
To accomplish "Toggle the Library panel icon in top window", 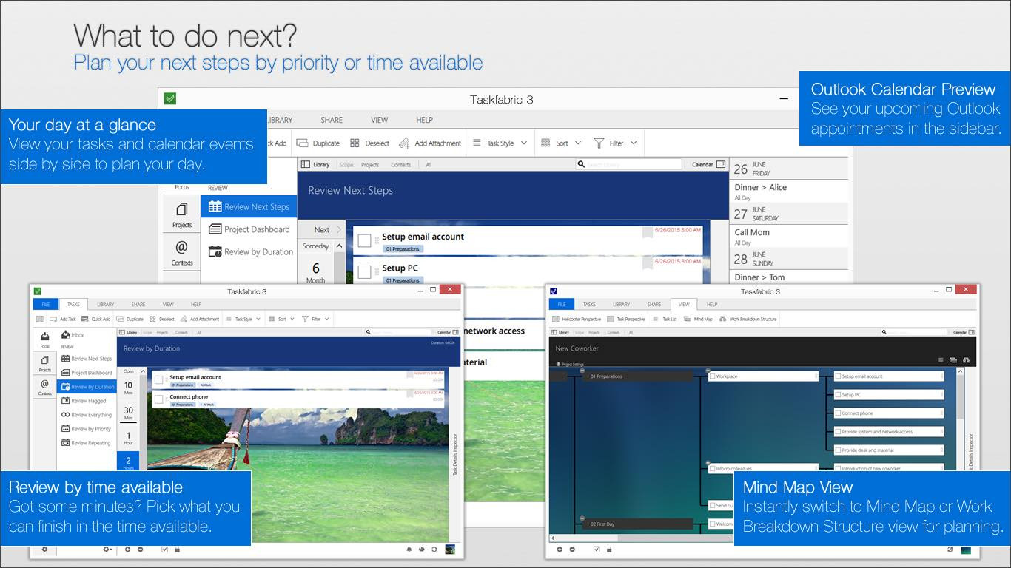I will (305, 165).
